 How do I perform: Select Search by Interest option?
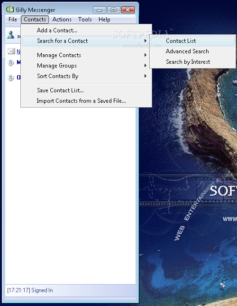(x=192, y=62)
